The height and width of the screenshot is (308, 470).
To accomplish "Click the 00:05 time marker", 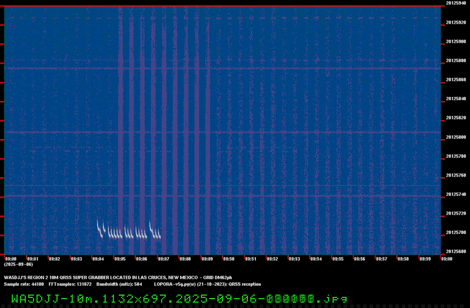I will [120, 259].
